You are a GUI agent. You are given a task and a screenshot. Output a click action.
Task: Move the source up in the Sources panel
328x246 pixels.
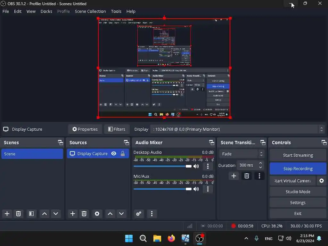point(110,214)
